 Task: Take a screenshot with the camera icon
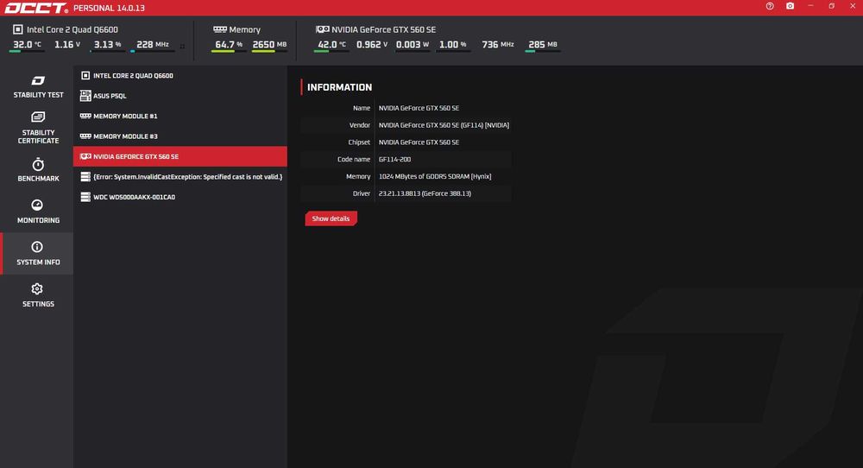pyautogui.click(x=790, y=6)
